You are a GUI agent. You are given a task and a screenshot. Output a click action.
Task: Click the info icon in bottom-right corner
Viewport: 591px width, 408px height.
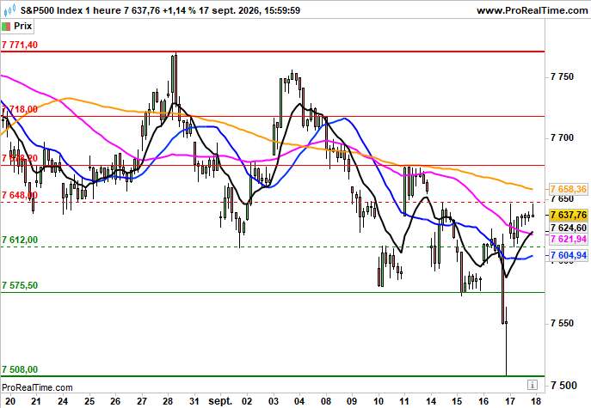click(533, 385)
